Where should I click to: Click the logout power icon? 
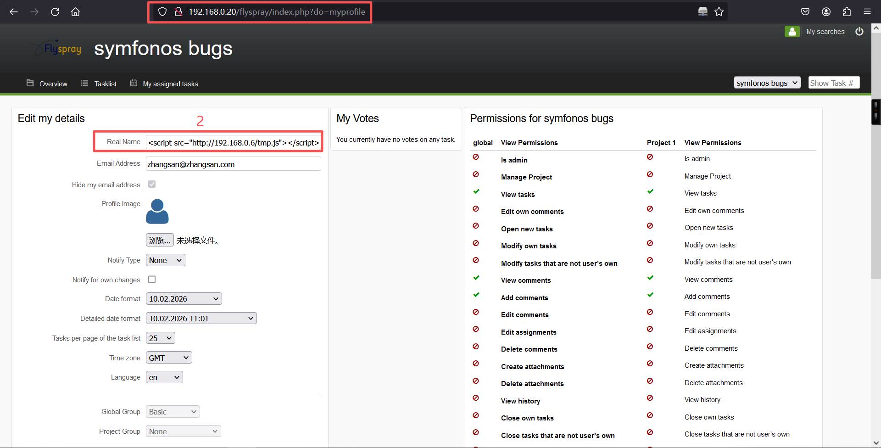[x=859, y=32]
